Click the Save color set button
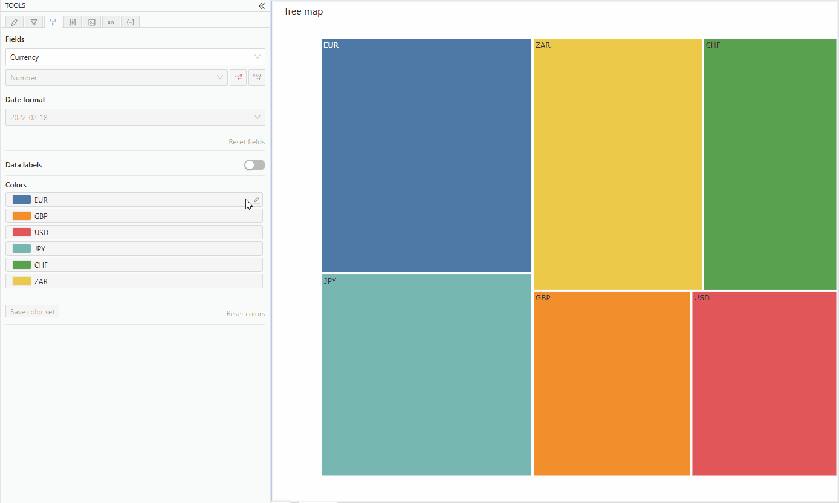Viewport: 839px width, 503px height. 33,312
